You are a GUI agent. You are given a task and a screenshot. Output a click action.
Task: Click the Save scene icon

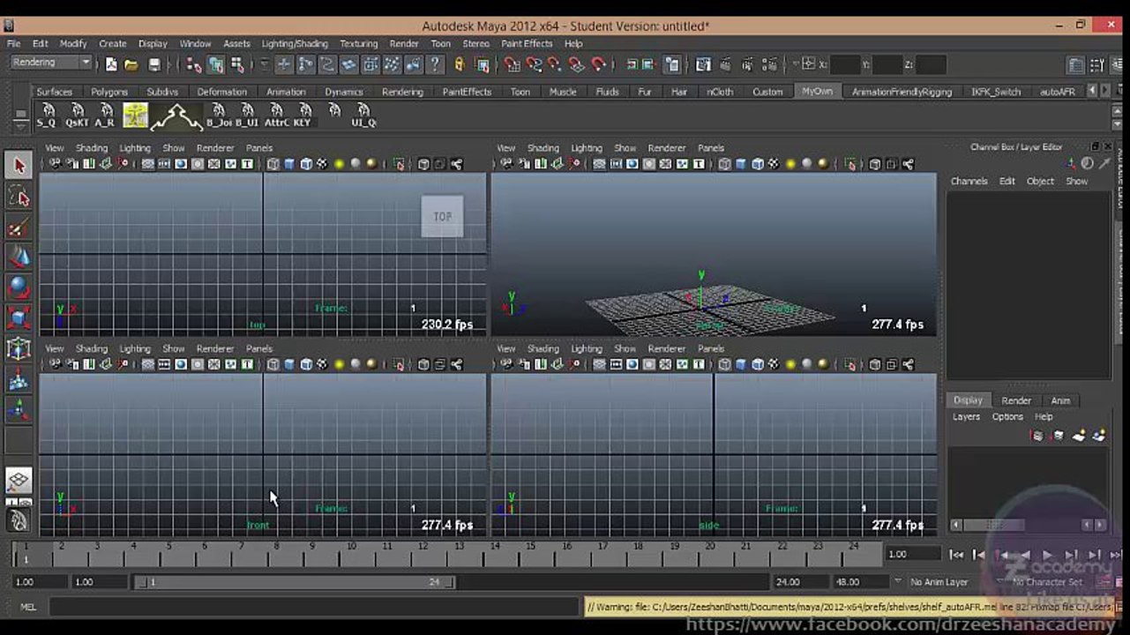[x=154, y=64]
